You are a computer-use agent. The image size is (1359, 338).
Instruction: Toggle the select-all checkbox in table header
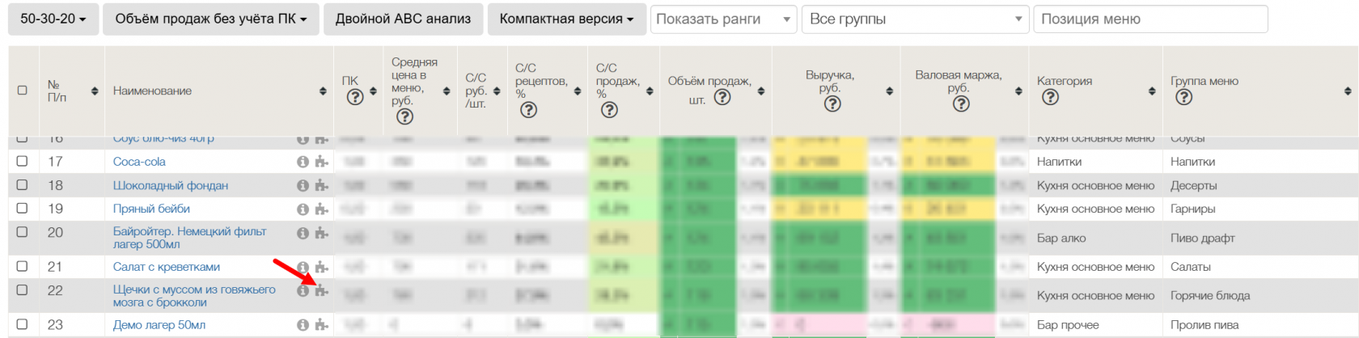click(x=22, y=91)
